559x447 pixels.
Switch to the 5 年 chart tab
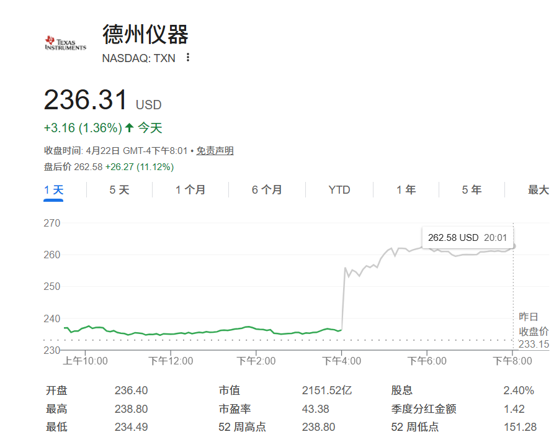(x=472, y=190)
